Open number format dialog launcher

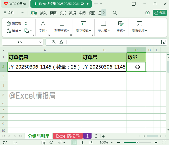point(93,35)
